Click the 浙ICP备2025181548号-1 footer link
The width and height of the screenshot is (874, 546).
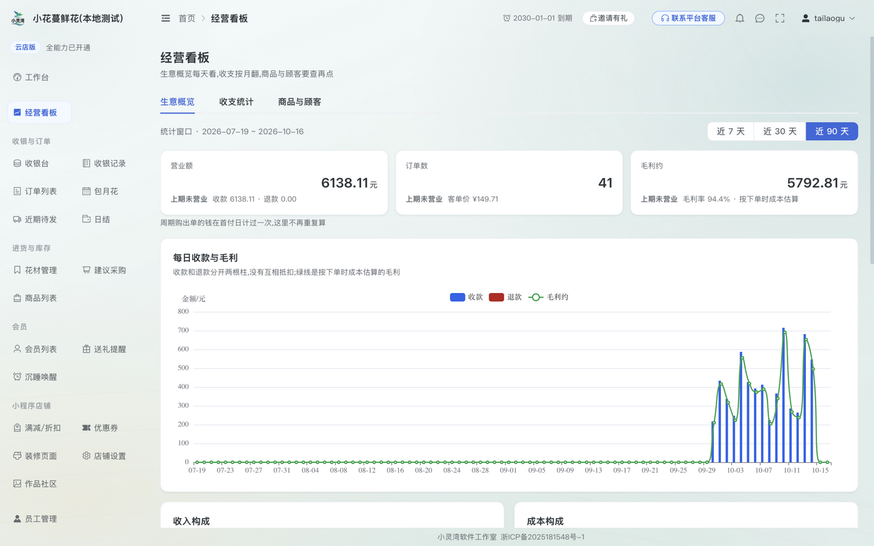(x=543, y=537)
